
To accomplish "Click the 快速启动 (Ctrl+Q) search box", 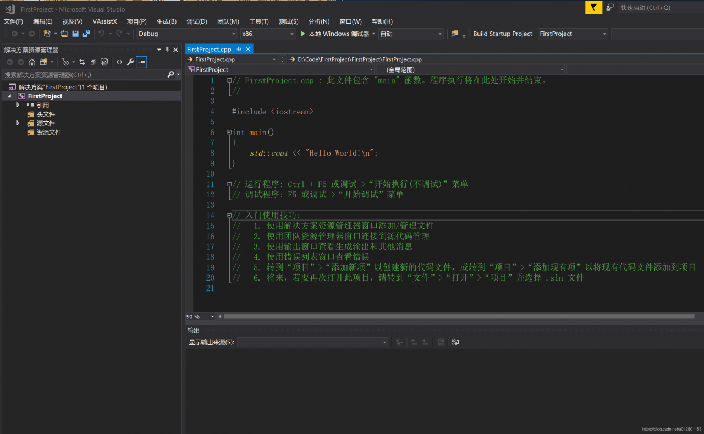I will [661, 8].
